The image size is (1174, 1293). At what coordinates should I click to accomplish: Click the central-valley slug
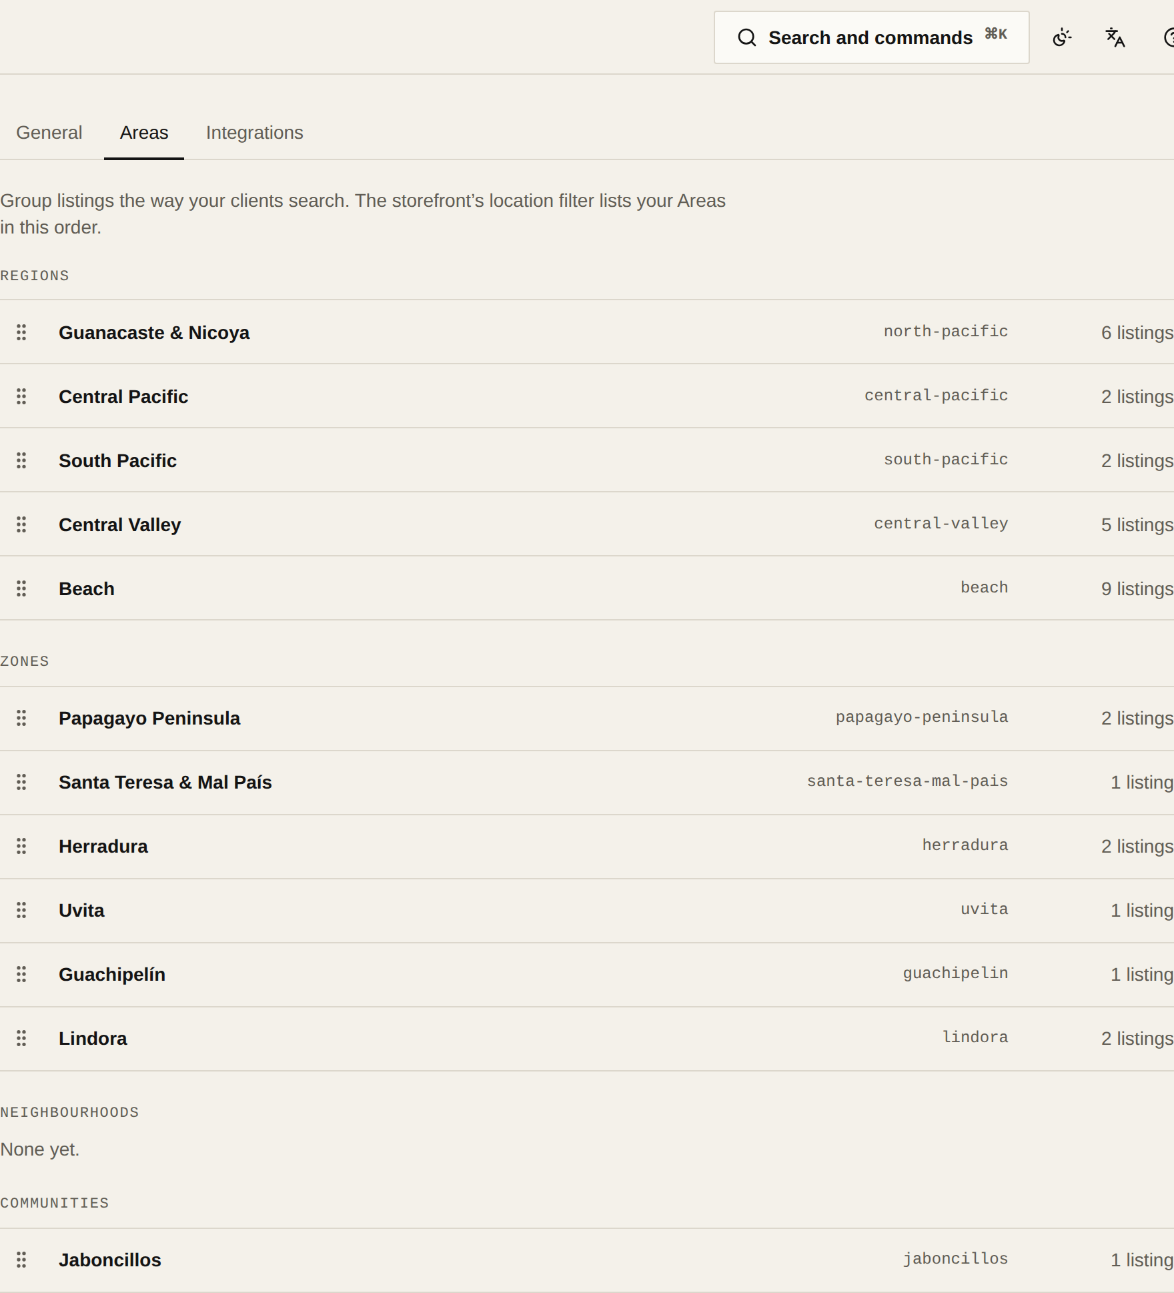point(941,524)
